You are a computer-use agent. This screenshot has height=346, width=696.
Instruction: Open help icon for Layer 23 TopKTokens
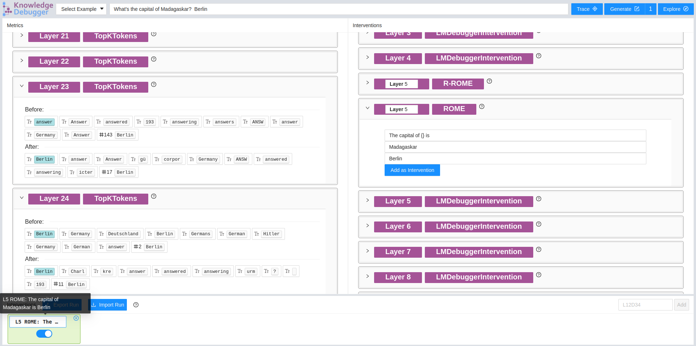[x=154, y=84]
